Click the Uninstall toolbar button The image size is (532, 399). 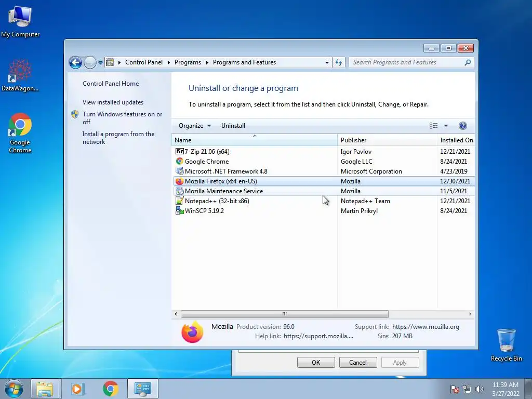(233, 126)
